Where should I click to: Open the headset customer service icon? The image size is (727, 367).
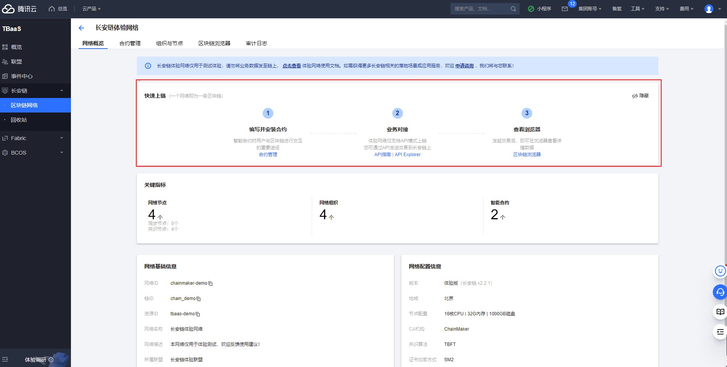coord(720,292)
